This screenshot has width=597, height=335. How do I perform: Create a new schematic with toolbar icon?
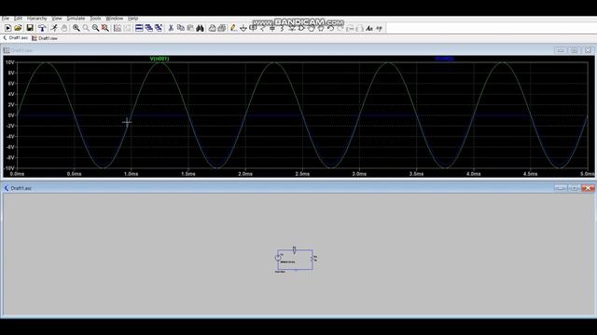(x=7, y=28)
